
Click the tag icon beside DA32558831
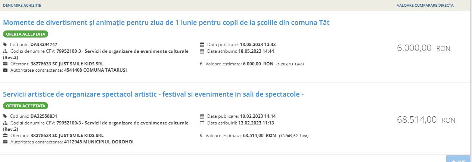click(x=5, y=116)
